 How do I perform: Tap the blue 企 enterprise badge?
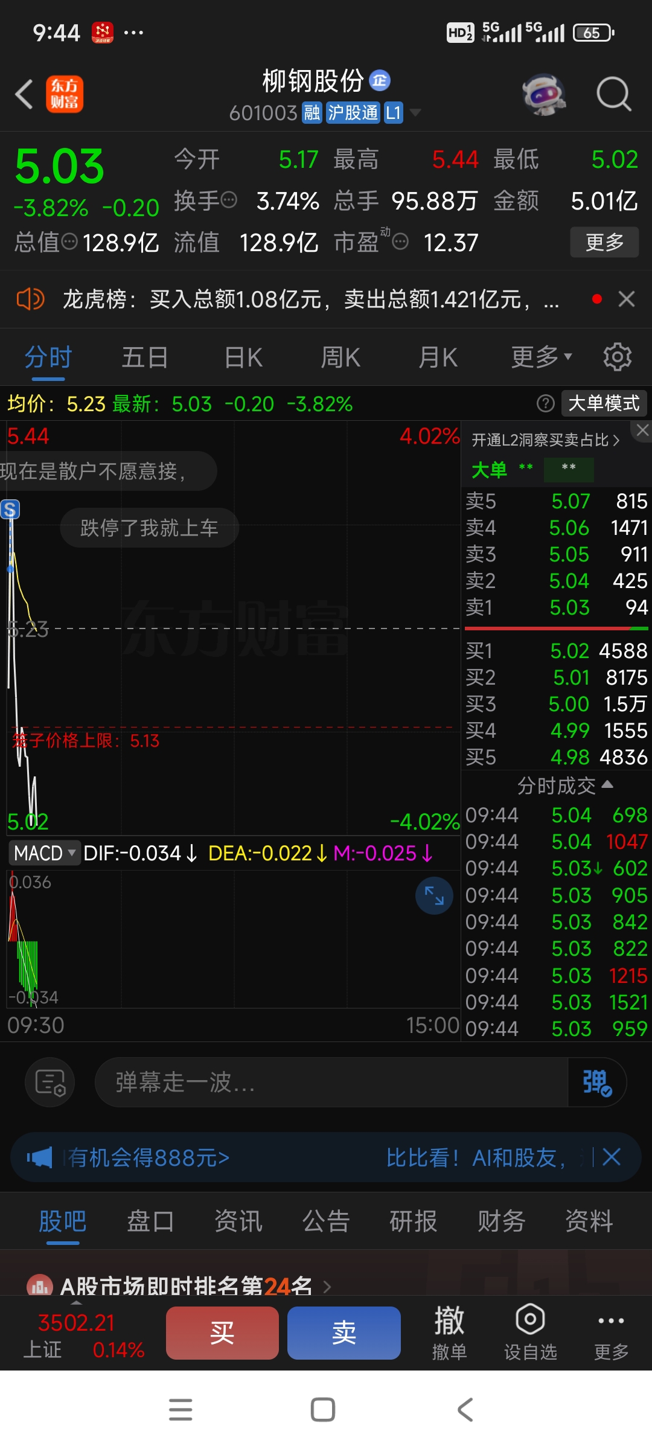pyautogui.click(x=380, y=80)
